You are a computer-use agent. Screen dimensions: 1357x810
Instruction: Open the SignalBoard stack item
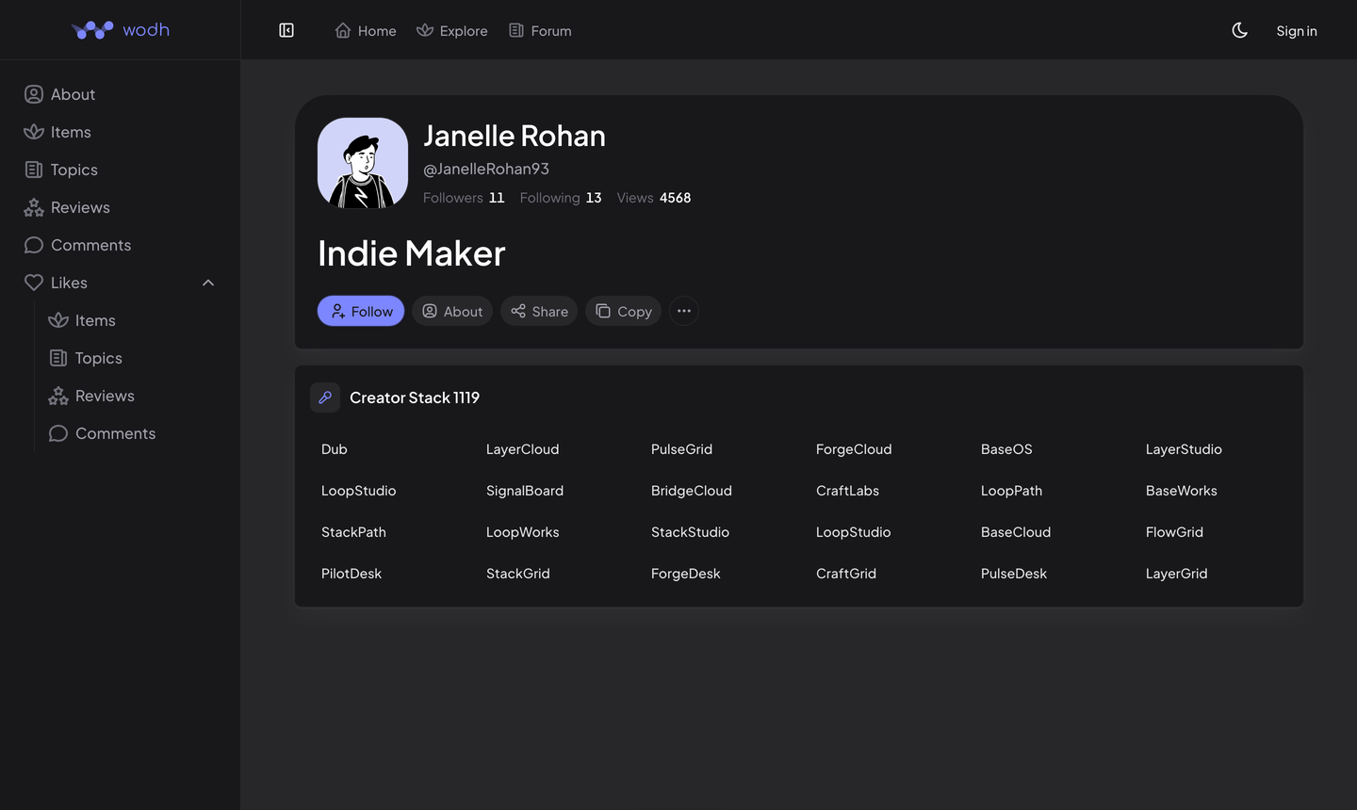(x=525, y=491)
